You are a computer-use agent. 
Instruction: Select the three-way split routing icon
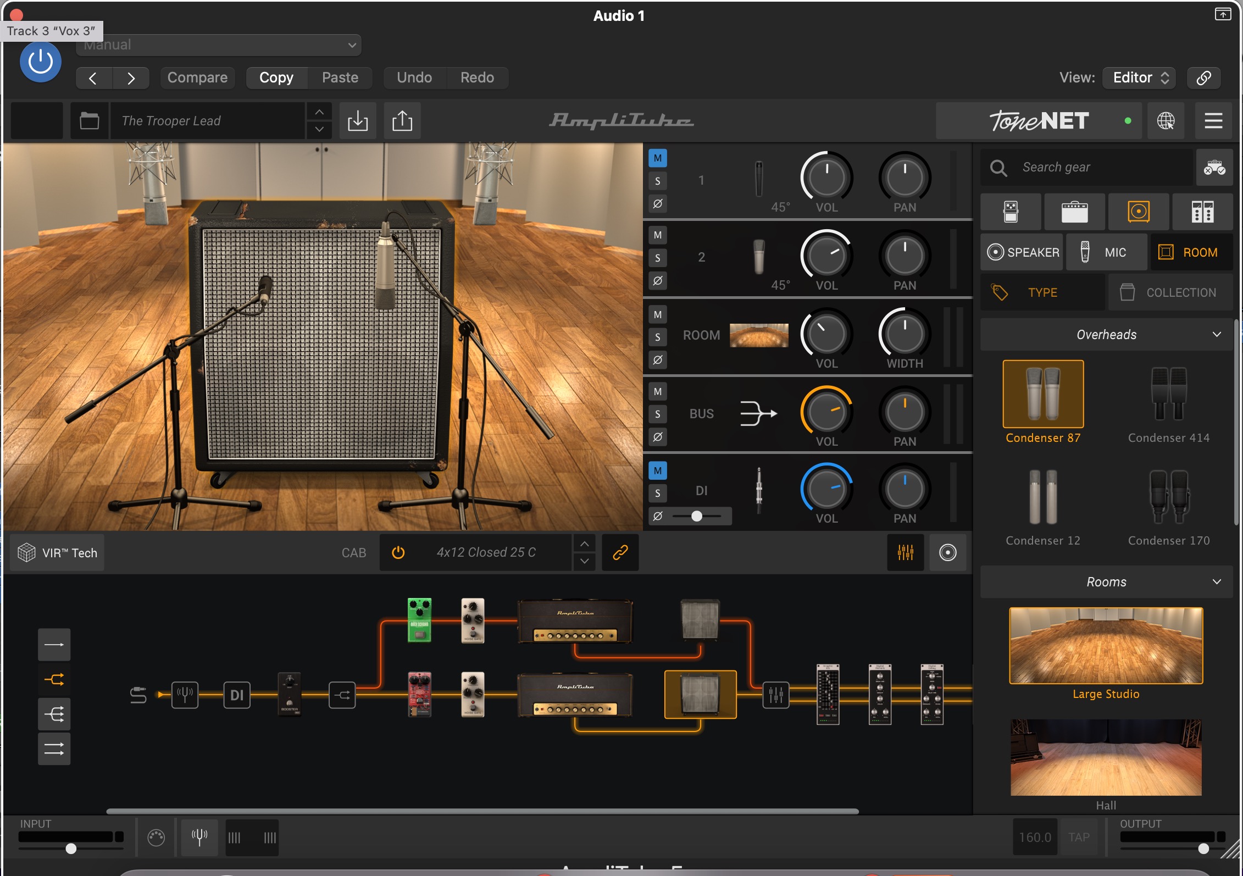coord(54,714)
